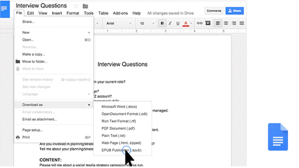Click the Comments button
The height and width of the screenshot is (168, 299).
pos(214,11)
